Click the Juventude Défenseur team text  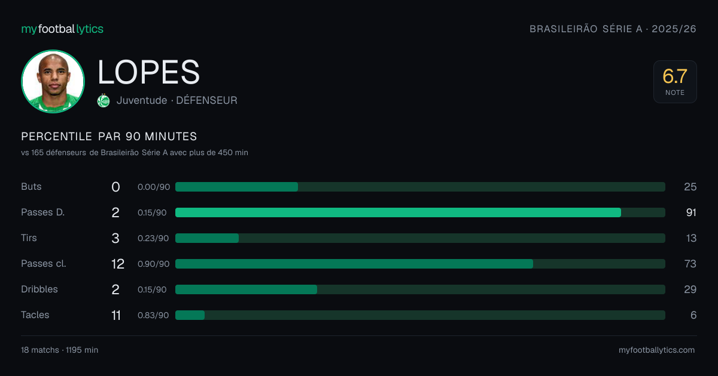pos(177,101)
